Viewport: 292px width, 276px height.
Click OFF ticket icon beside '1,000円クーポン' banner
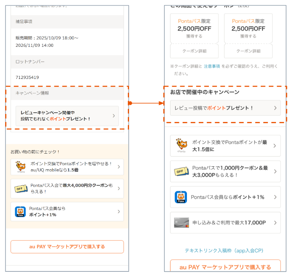pyautogui.click(x=181, y=171)
